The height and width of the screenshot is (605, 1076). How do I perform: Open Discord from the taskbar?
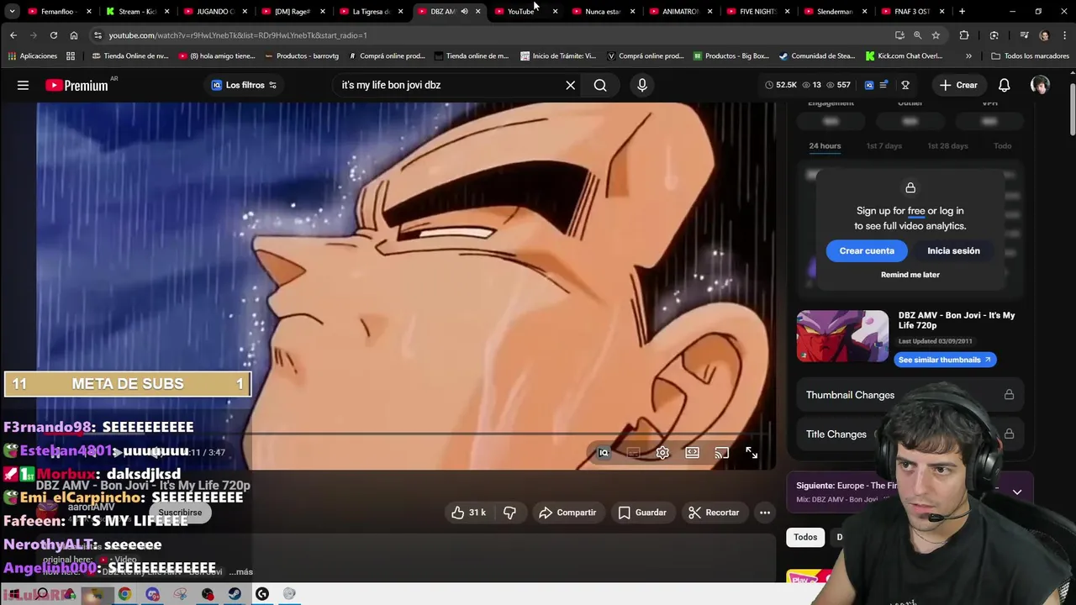(152, 594)
